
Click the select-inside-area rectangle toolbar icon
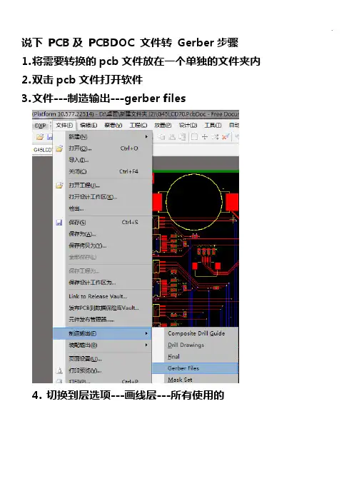194,137
